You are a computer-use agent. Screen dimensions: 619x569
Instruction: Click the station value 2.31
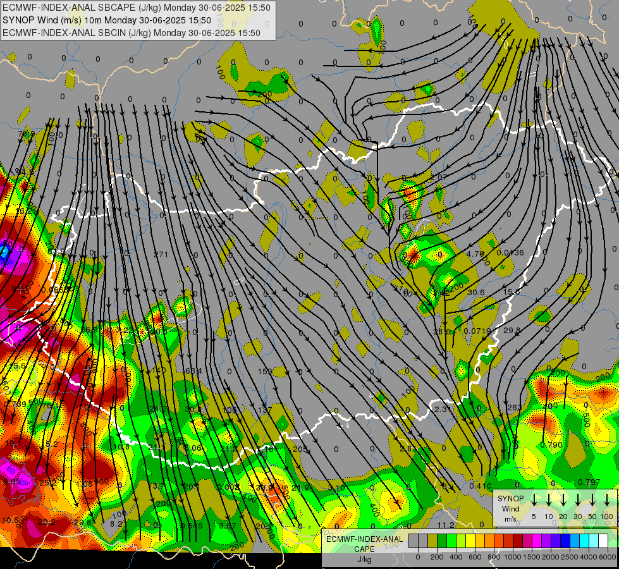tap(443, 410)
